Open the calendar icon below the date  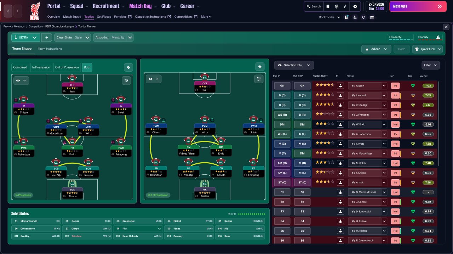click(372, 17)
